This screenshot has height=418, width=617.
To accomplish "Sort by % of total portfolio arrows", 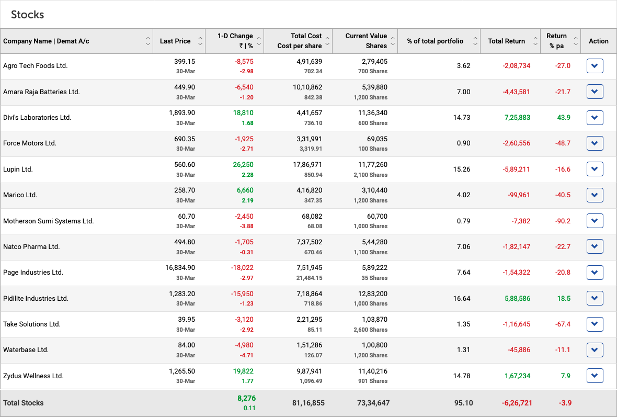I will pos(475,41).
